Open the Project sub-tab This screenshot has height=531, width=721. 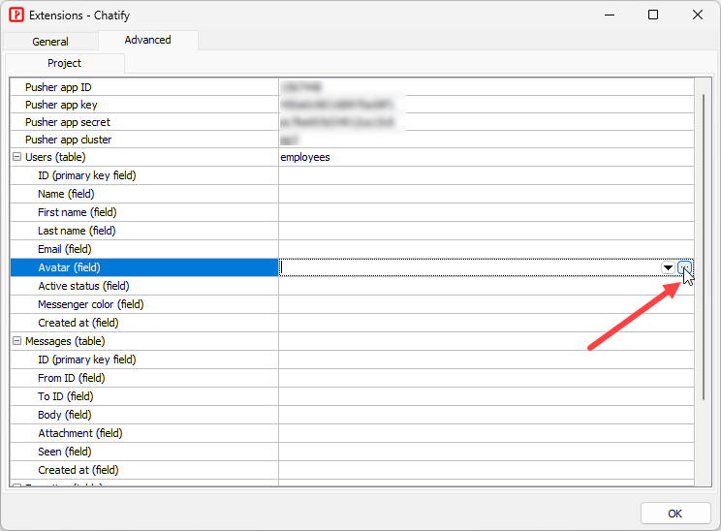point(64,63)
